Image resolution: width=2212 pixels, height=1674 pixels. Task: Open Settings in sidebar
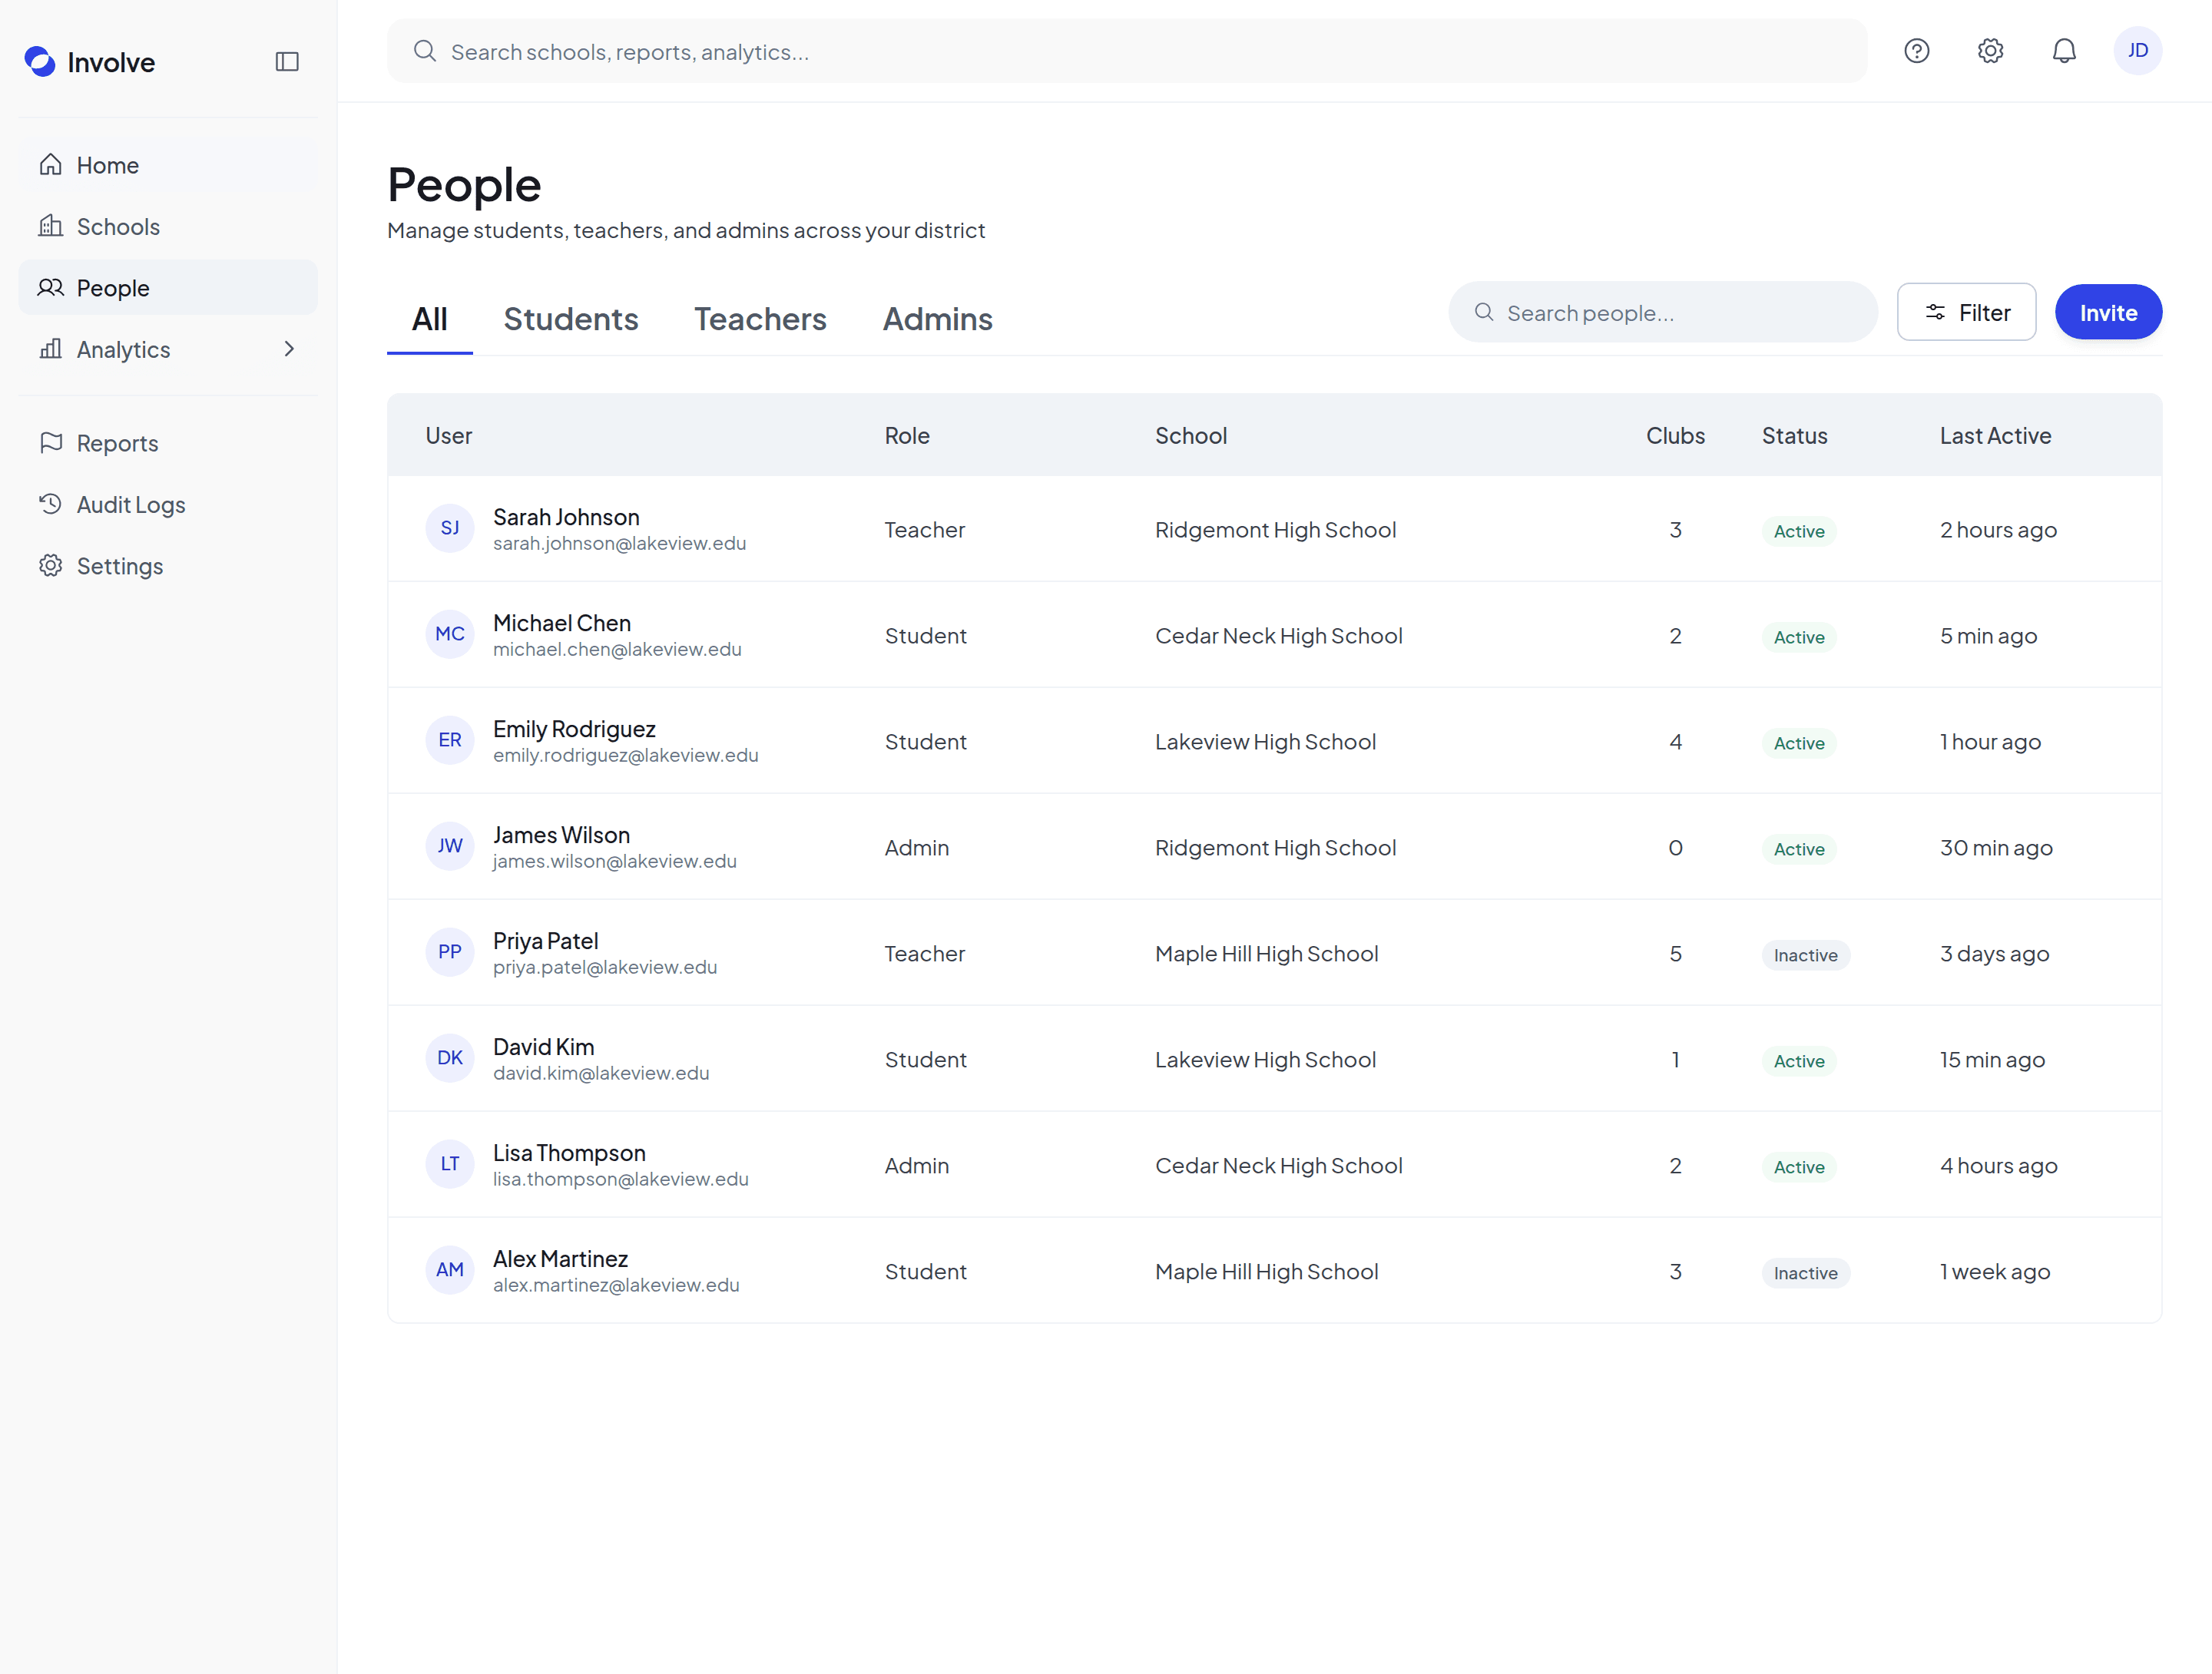[168, 565]
